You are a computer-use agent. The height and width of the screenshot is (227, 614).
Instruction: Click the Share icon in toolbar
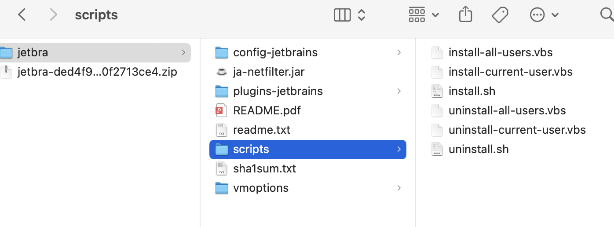coord(465,15)
